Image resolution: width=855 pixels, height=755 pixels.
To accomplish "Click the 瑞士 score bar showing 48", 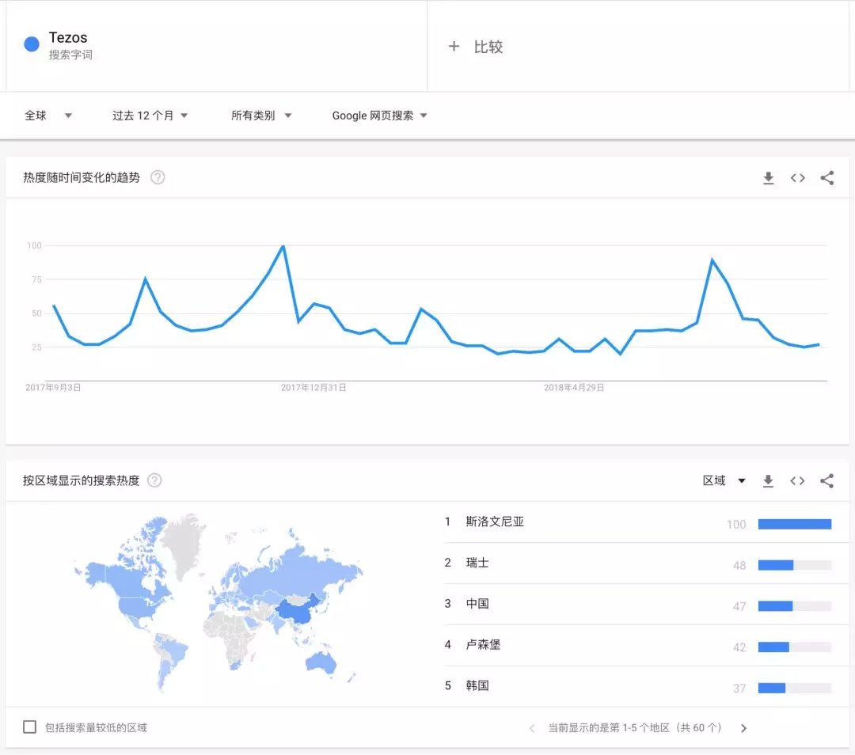I will (x=795, y=565).
